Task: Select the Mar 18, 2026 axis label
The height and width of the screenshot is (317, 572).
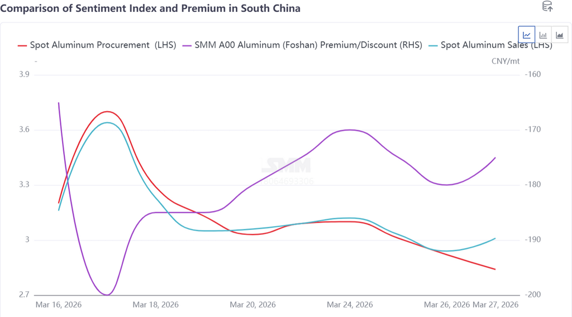Action: pyautogui.click(x=156, y=305)
